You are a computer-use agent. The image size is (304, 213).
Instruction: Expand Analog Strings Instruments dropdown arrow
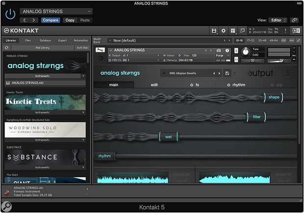(x=83, y=76)
